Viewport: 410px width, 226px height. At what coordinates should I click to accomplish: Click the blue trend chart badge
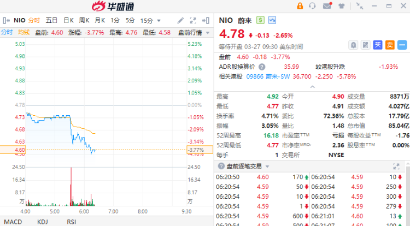tap(272, 20)
